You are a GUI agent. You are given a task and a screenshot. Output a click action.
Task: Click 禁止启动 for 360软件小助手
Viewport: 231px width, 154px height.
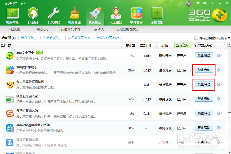[204, 70]
